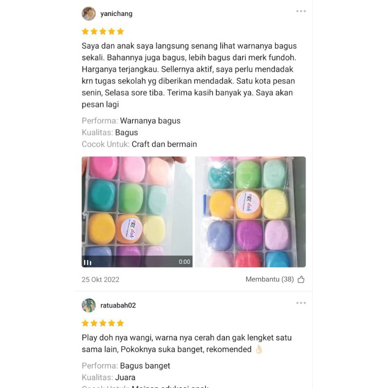Open the three-dot menu on ratuabah02's review
Viewport: 388px width, 388px height.
[x=301, y=303]
